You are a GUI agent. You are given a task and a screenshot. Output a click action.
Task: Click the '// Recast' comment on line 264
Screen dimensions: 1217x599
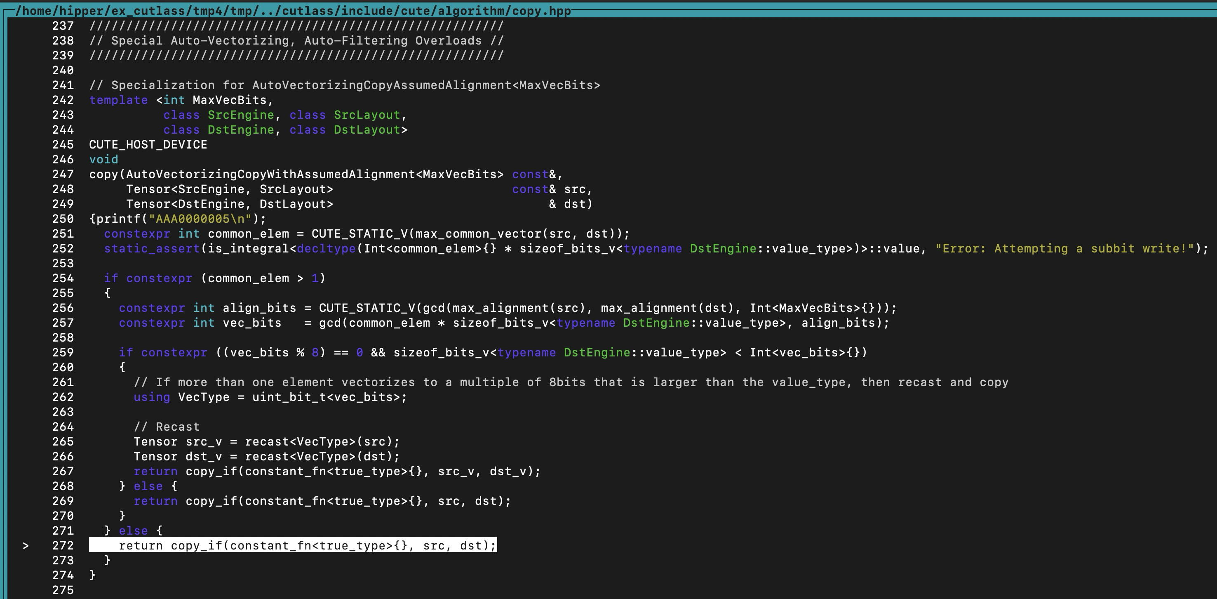(166, 427)
